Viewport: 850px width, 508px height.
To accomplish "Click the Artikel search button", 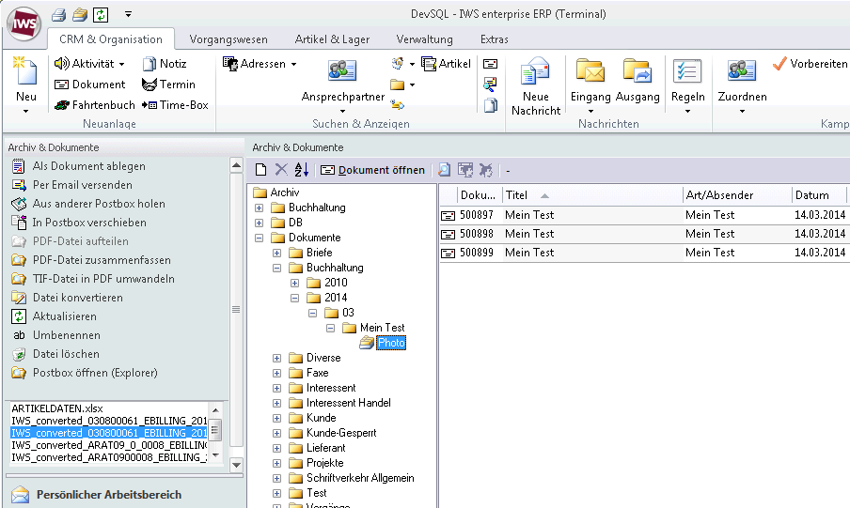I will [x=446, y=63].
